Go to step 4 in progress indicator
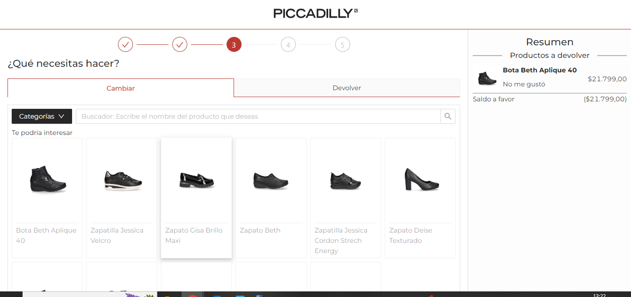The width and height of the screenshot is (631, 297). [288, 45]
